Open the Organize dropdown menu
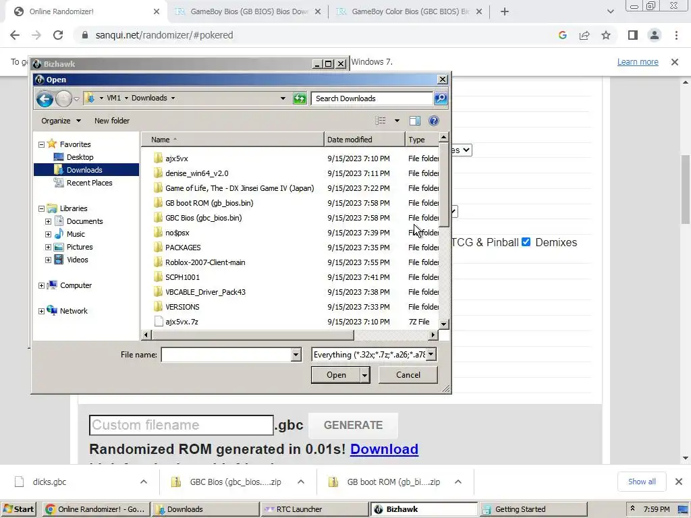This screenshot has width=691, height=518. (61, 121)
